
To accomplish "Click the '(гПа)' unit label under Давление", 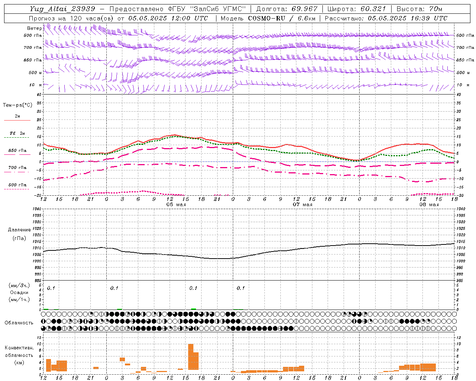I will 19,238.
